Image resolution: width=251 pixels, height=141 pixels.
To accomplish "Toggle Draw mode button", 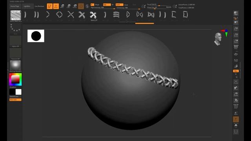I will tap(56, 6).
